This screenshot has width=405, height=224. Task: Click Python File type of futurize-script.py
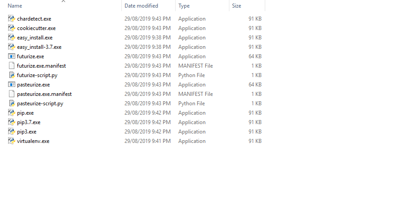191,75
